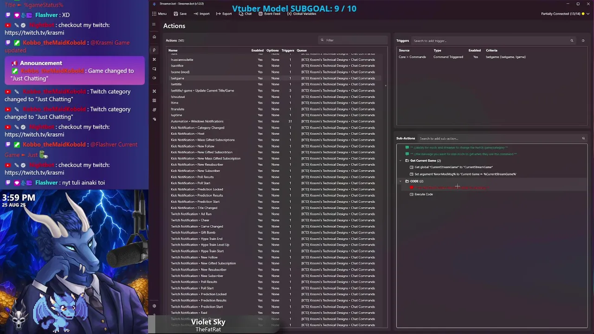Select Twitch Notification • Gift Bomb action

(276, 232)
